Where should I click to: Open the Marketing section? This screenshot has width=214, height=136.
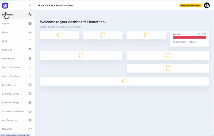17,129
